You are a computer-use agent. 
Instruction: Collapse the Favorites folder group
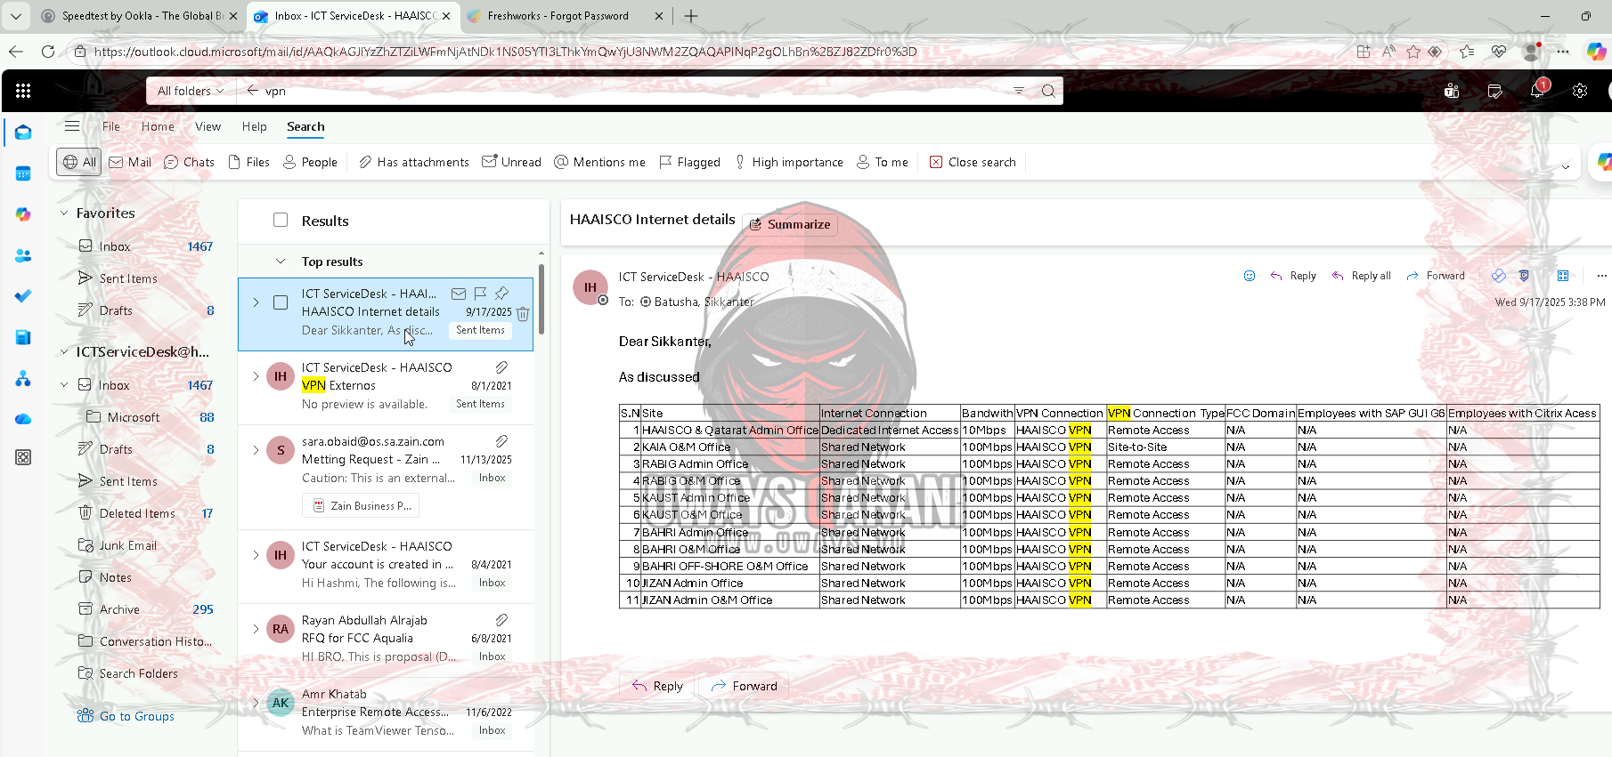(x=64, y=213)
